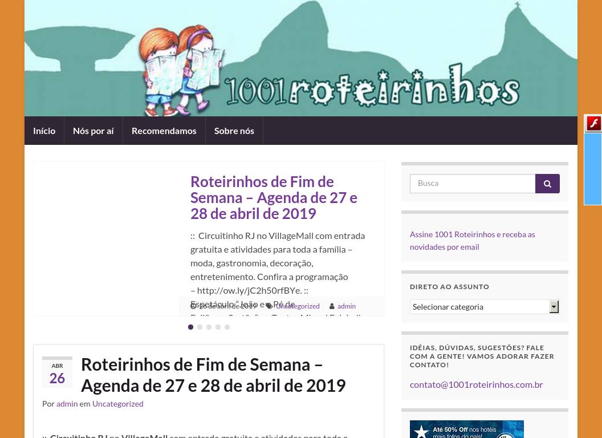Select the second slider pagination dot
This screenshot has height=438, width=602.
[200, 327]
